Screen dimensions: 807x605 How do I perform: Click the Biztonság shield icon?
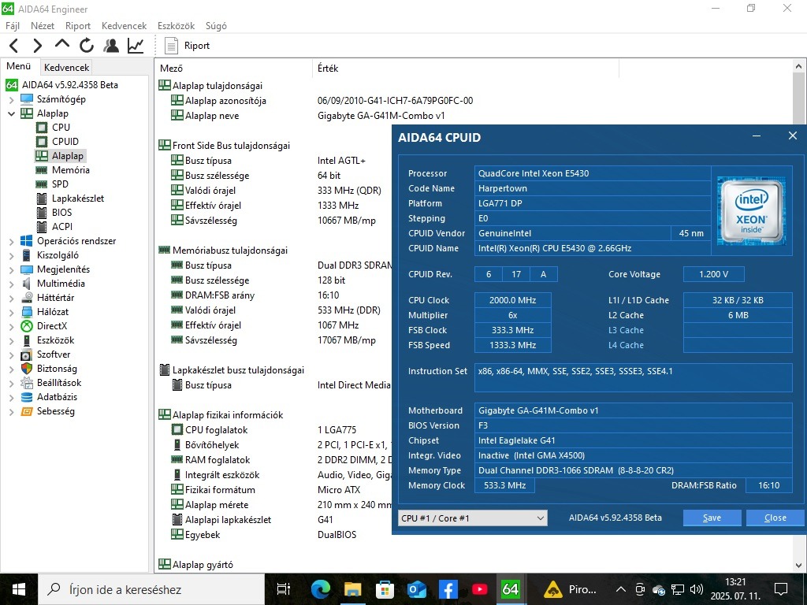[x=27, y=369]
